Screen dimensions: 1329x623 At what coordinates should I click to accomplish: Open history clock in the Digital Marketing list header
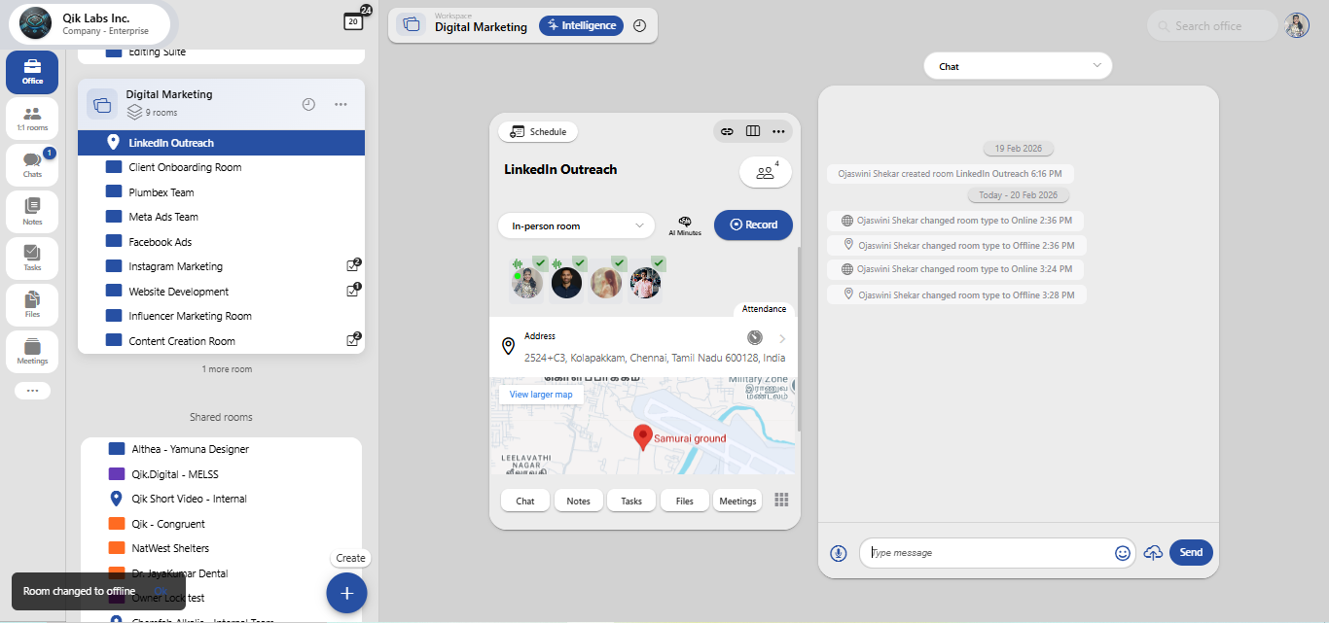click(x=308, y=104)
